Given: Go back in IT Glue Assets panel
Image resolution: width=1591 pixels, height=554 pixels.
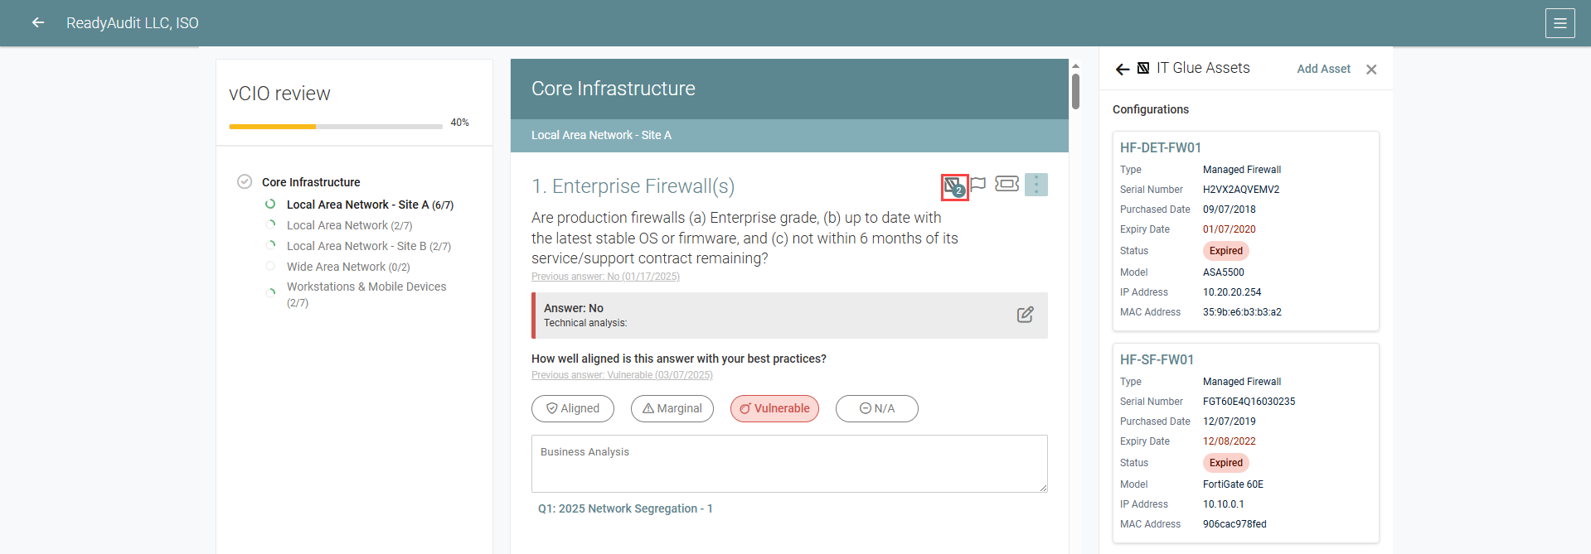Looking at the screenshot, I should click(1123, 70).
